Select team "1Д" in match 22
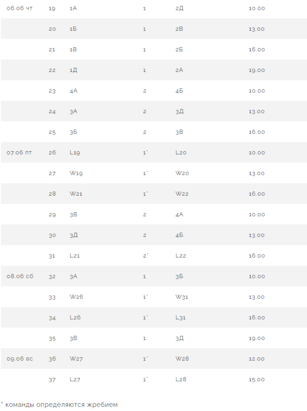The height and width of the screenshot is (411, 307). tap(74, 70)
